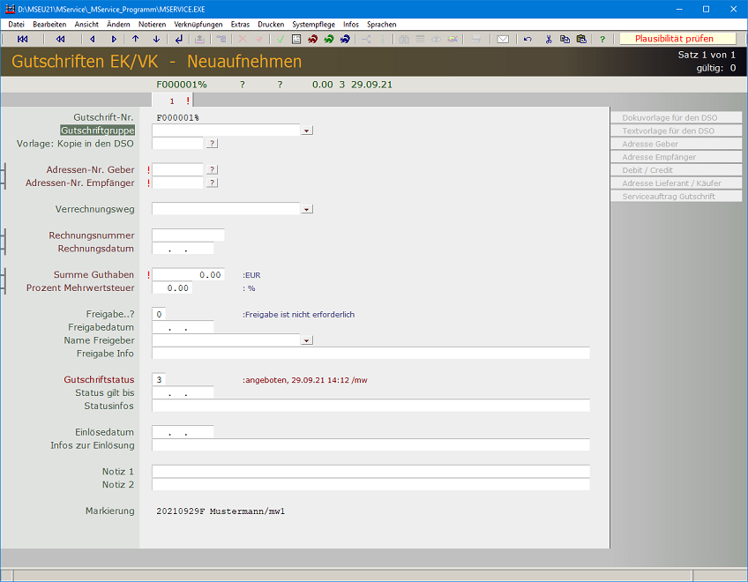This screenshot has height=582, width=748.
Task: Expand the Name Freigeber dropdown
Action: (x=306, y=340)
